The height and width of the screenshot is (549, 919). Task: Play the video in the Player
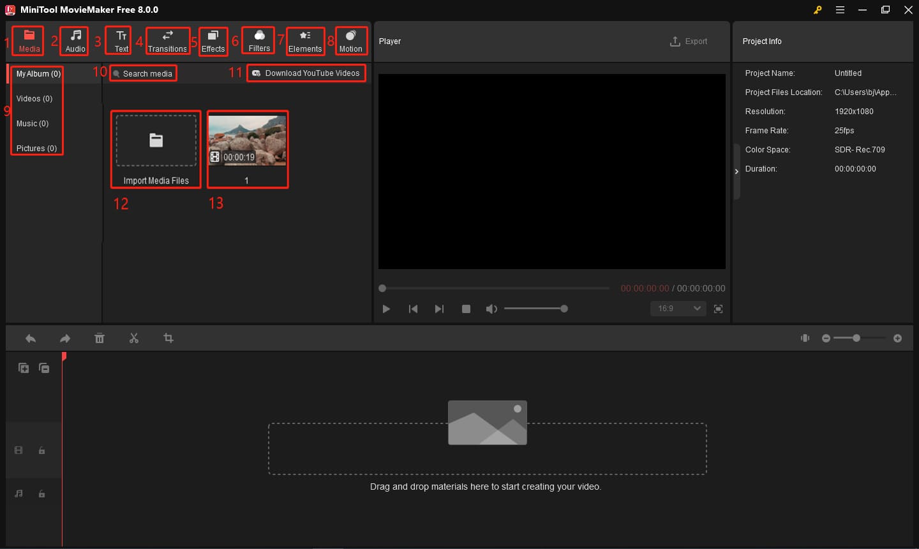(386, 309)
